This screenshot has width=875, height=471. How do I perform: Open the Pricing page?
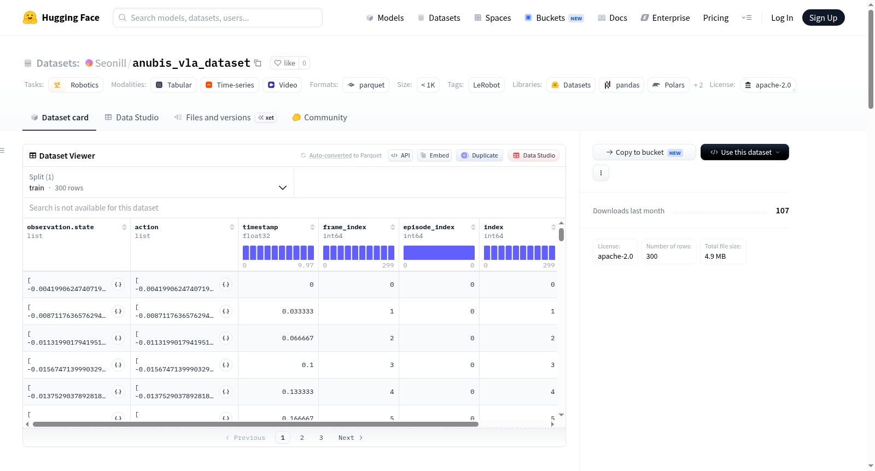pos(716,18)
